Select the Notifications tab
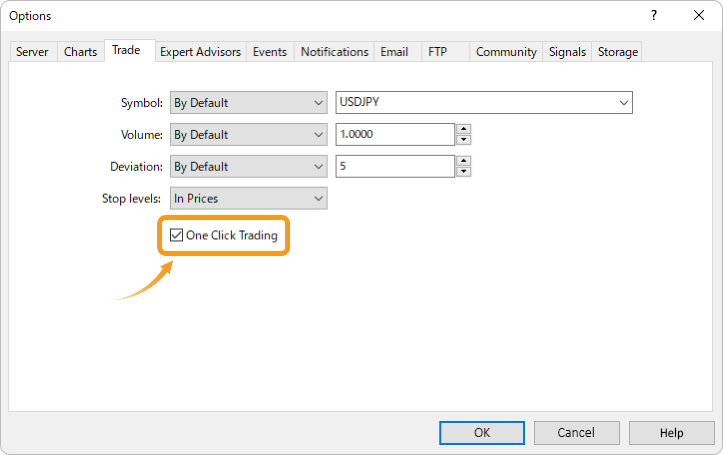 [x=334, y=51]
